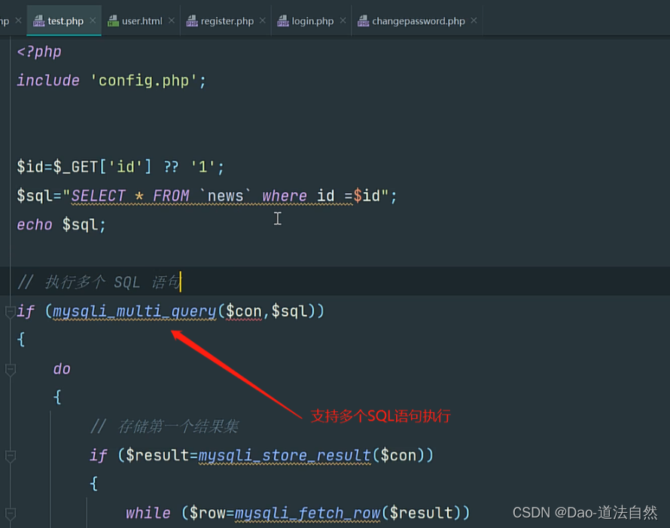Close the changepassword.php tab

[x=474, y=20]
